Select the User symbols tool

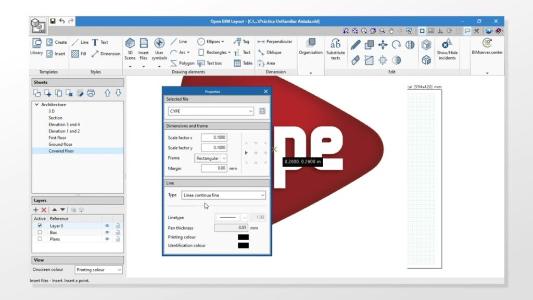tap(159, 47)
